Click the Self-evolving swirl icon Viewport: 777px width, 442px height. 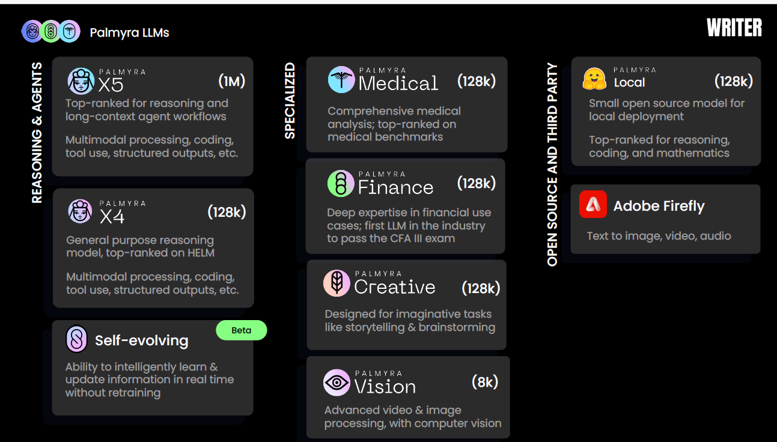(77, 340)
